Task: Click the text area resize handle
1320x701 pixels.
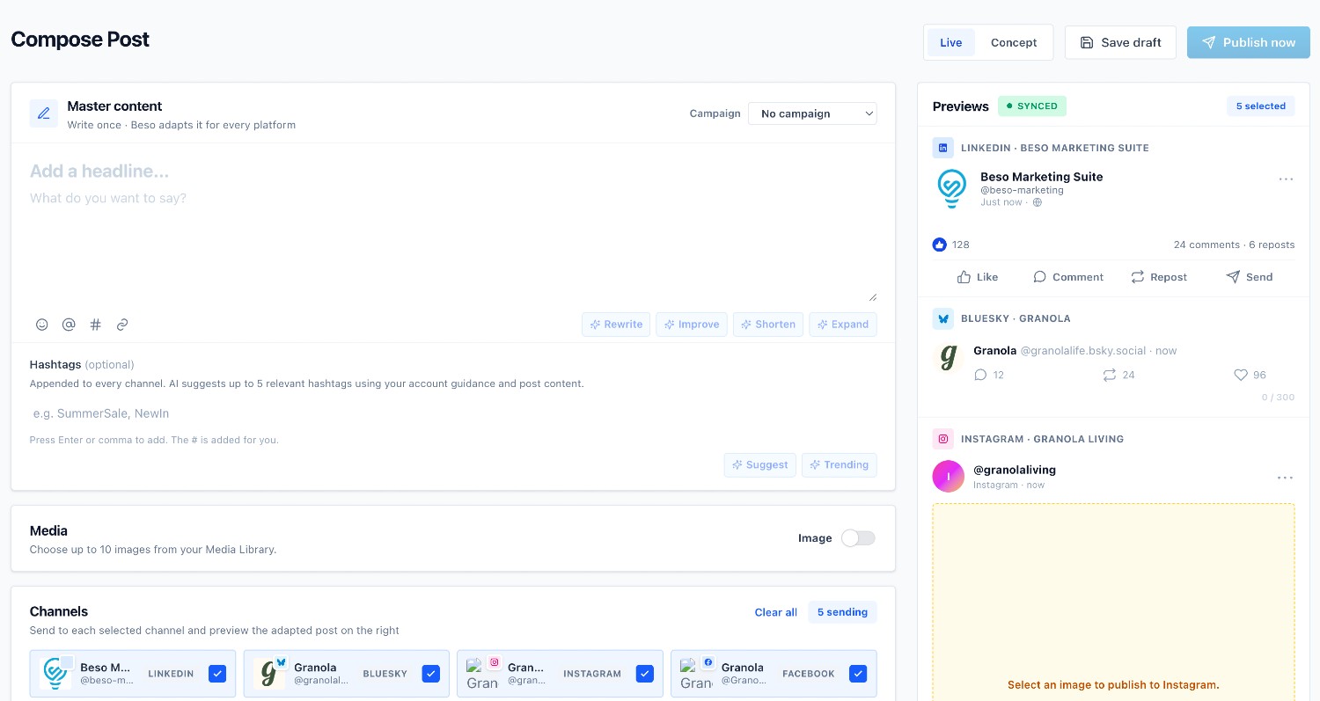Action: tap(872, 296)
